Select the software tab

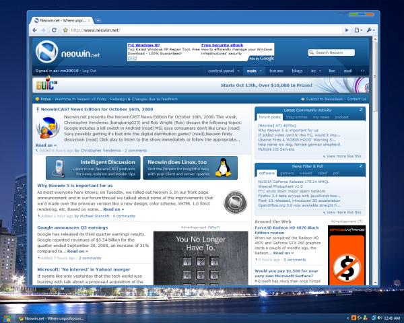click(x=267, y=173)
